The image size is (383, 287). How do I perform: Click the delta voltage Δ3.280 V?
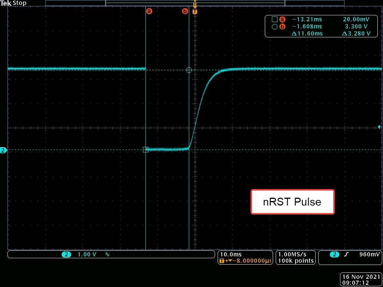click(356, 33)
